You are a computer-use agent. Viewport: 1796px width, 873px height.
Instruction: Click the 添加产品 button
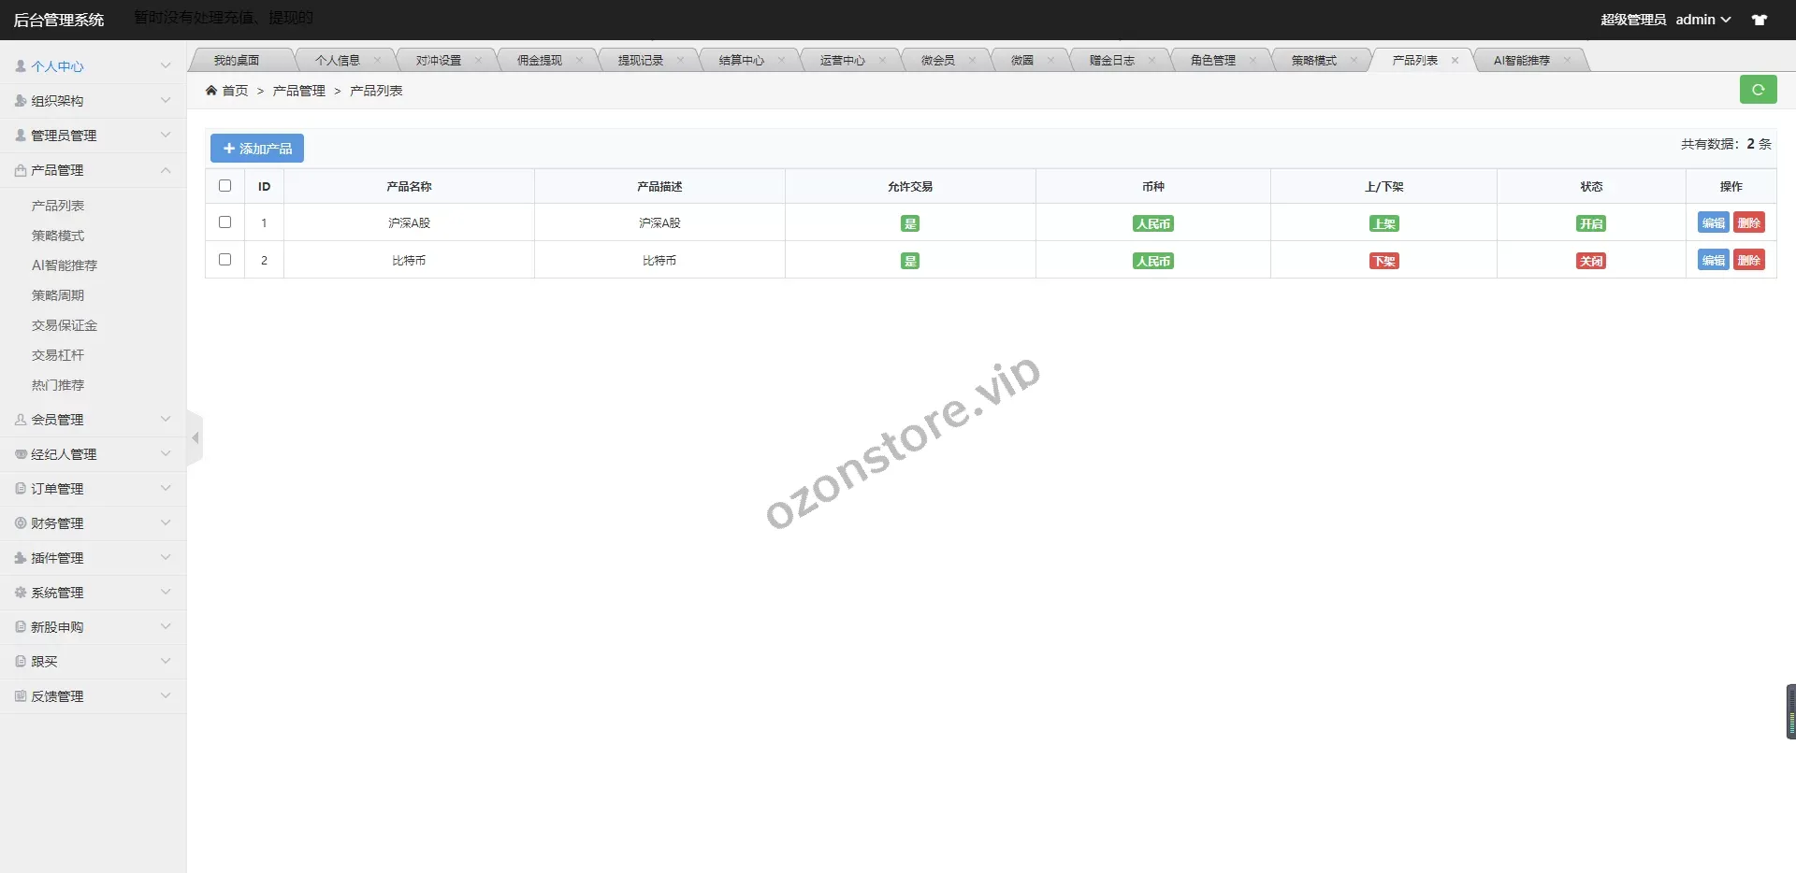pyautogui.click(x=257, y=149)
